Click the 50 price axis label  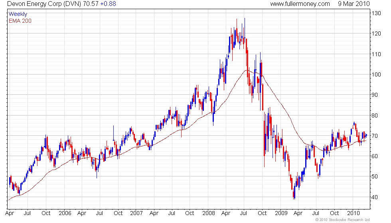pyautogui.click(x=375, y=176)
